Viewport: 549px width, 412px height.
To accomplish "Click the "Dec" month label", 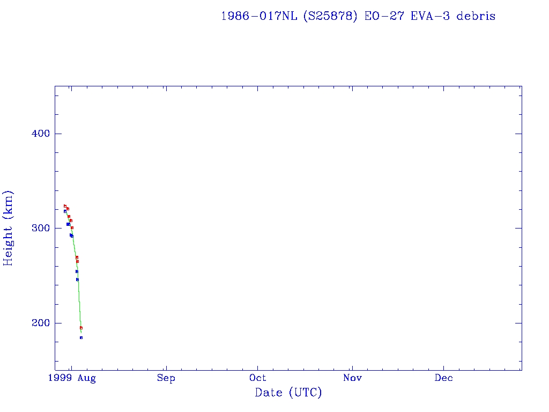I will 444,378.
